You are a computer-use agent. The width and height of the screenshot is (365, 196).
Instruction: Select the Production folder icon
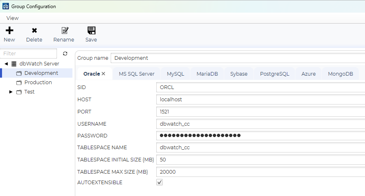pyautogui.click(x=19, y=83)
